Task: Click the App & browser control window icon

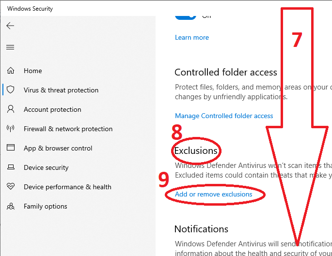Action: 11,148
